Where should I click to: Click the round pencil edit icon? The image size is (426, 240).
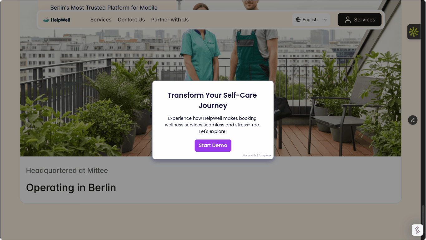(413, 120)
